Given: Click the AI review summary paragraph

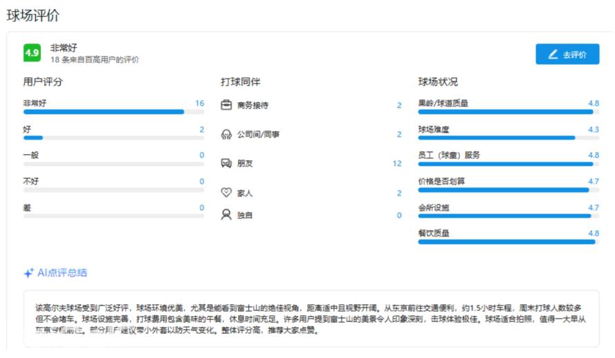Looking at the screenshot, I should [x=311, y=319].
